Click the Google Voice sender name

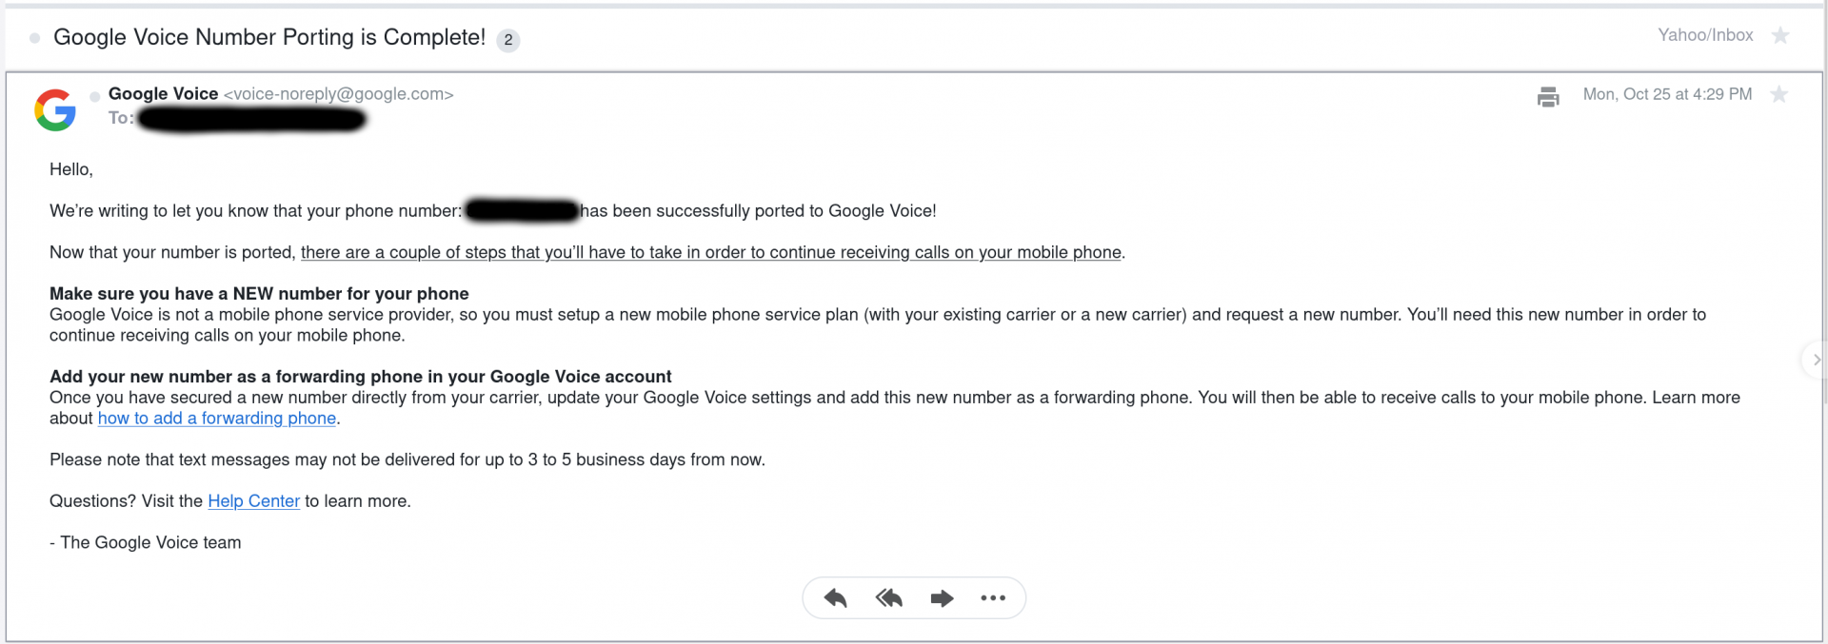163,93
